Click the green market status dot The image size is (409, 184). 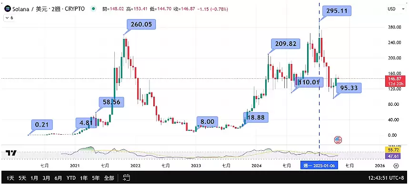pyautogui.click(x=93, y=9)
